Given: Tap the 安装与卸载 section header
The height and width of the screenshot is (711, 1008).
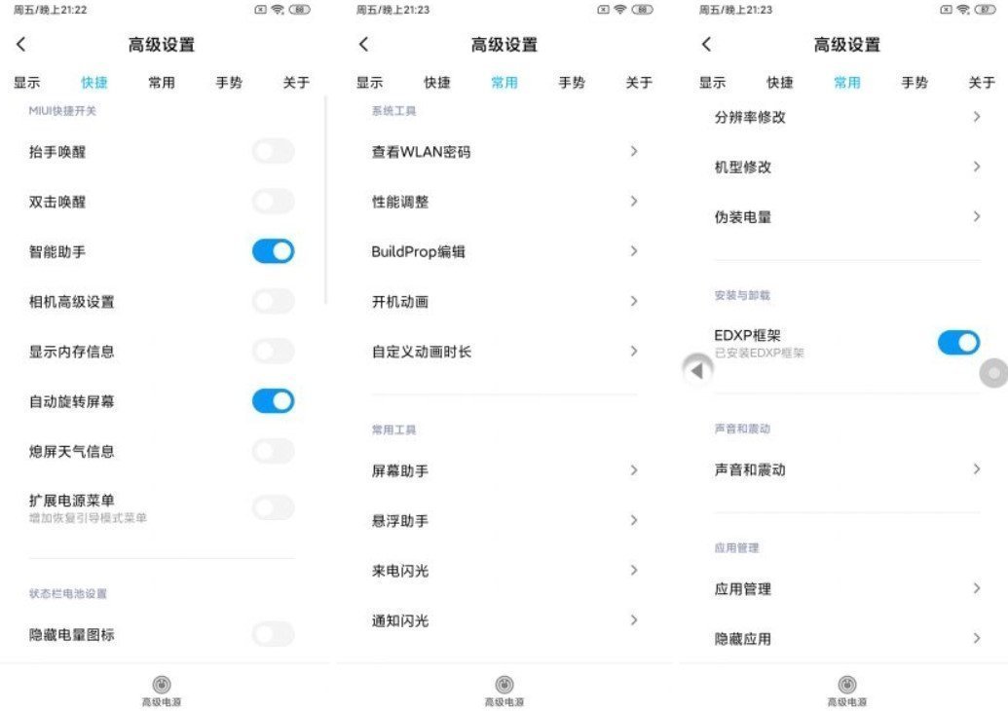Looking at the screenshot, I should click(742, 295).
